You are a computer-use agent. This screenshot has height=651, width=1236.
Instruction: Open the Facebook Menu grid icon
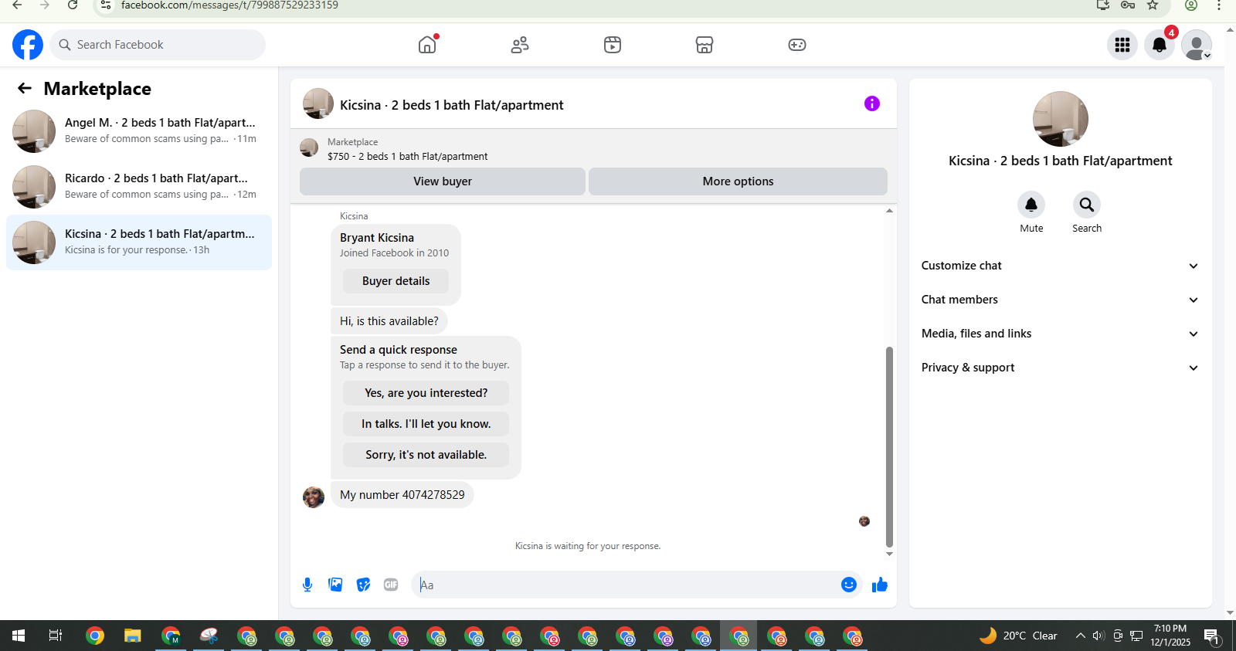pyautogui.click(x=1122, y=45)
